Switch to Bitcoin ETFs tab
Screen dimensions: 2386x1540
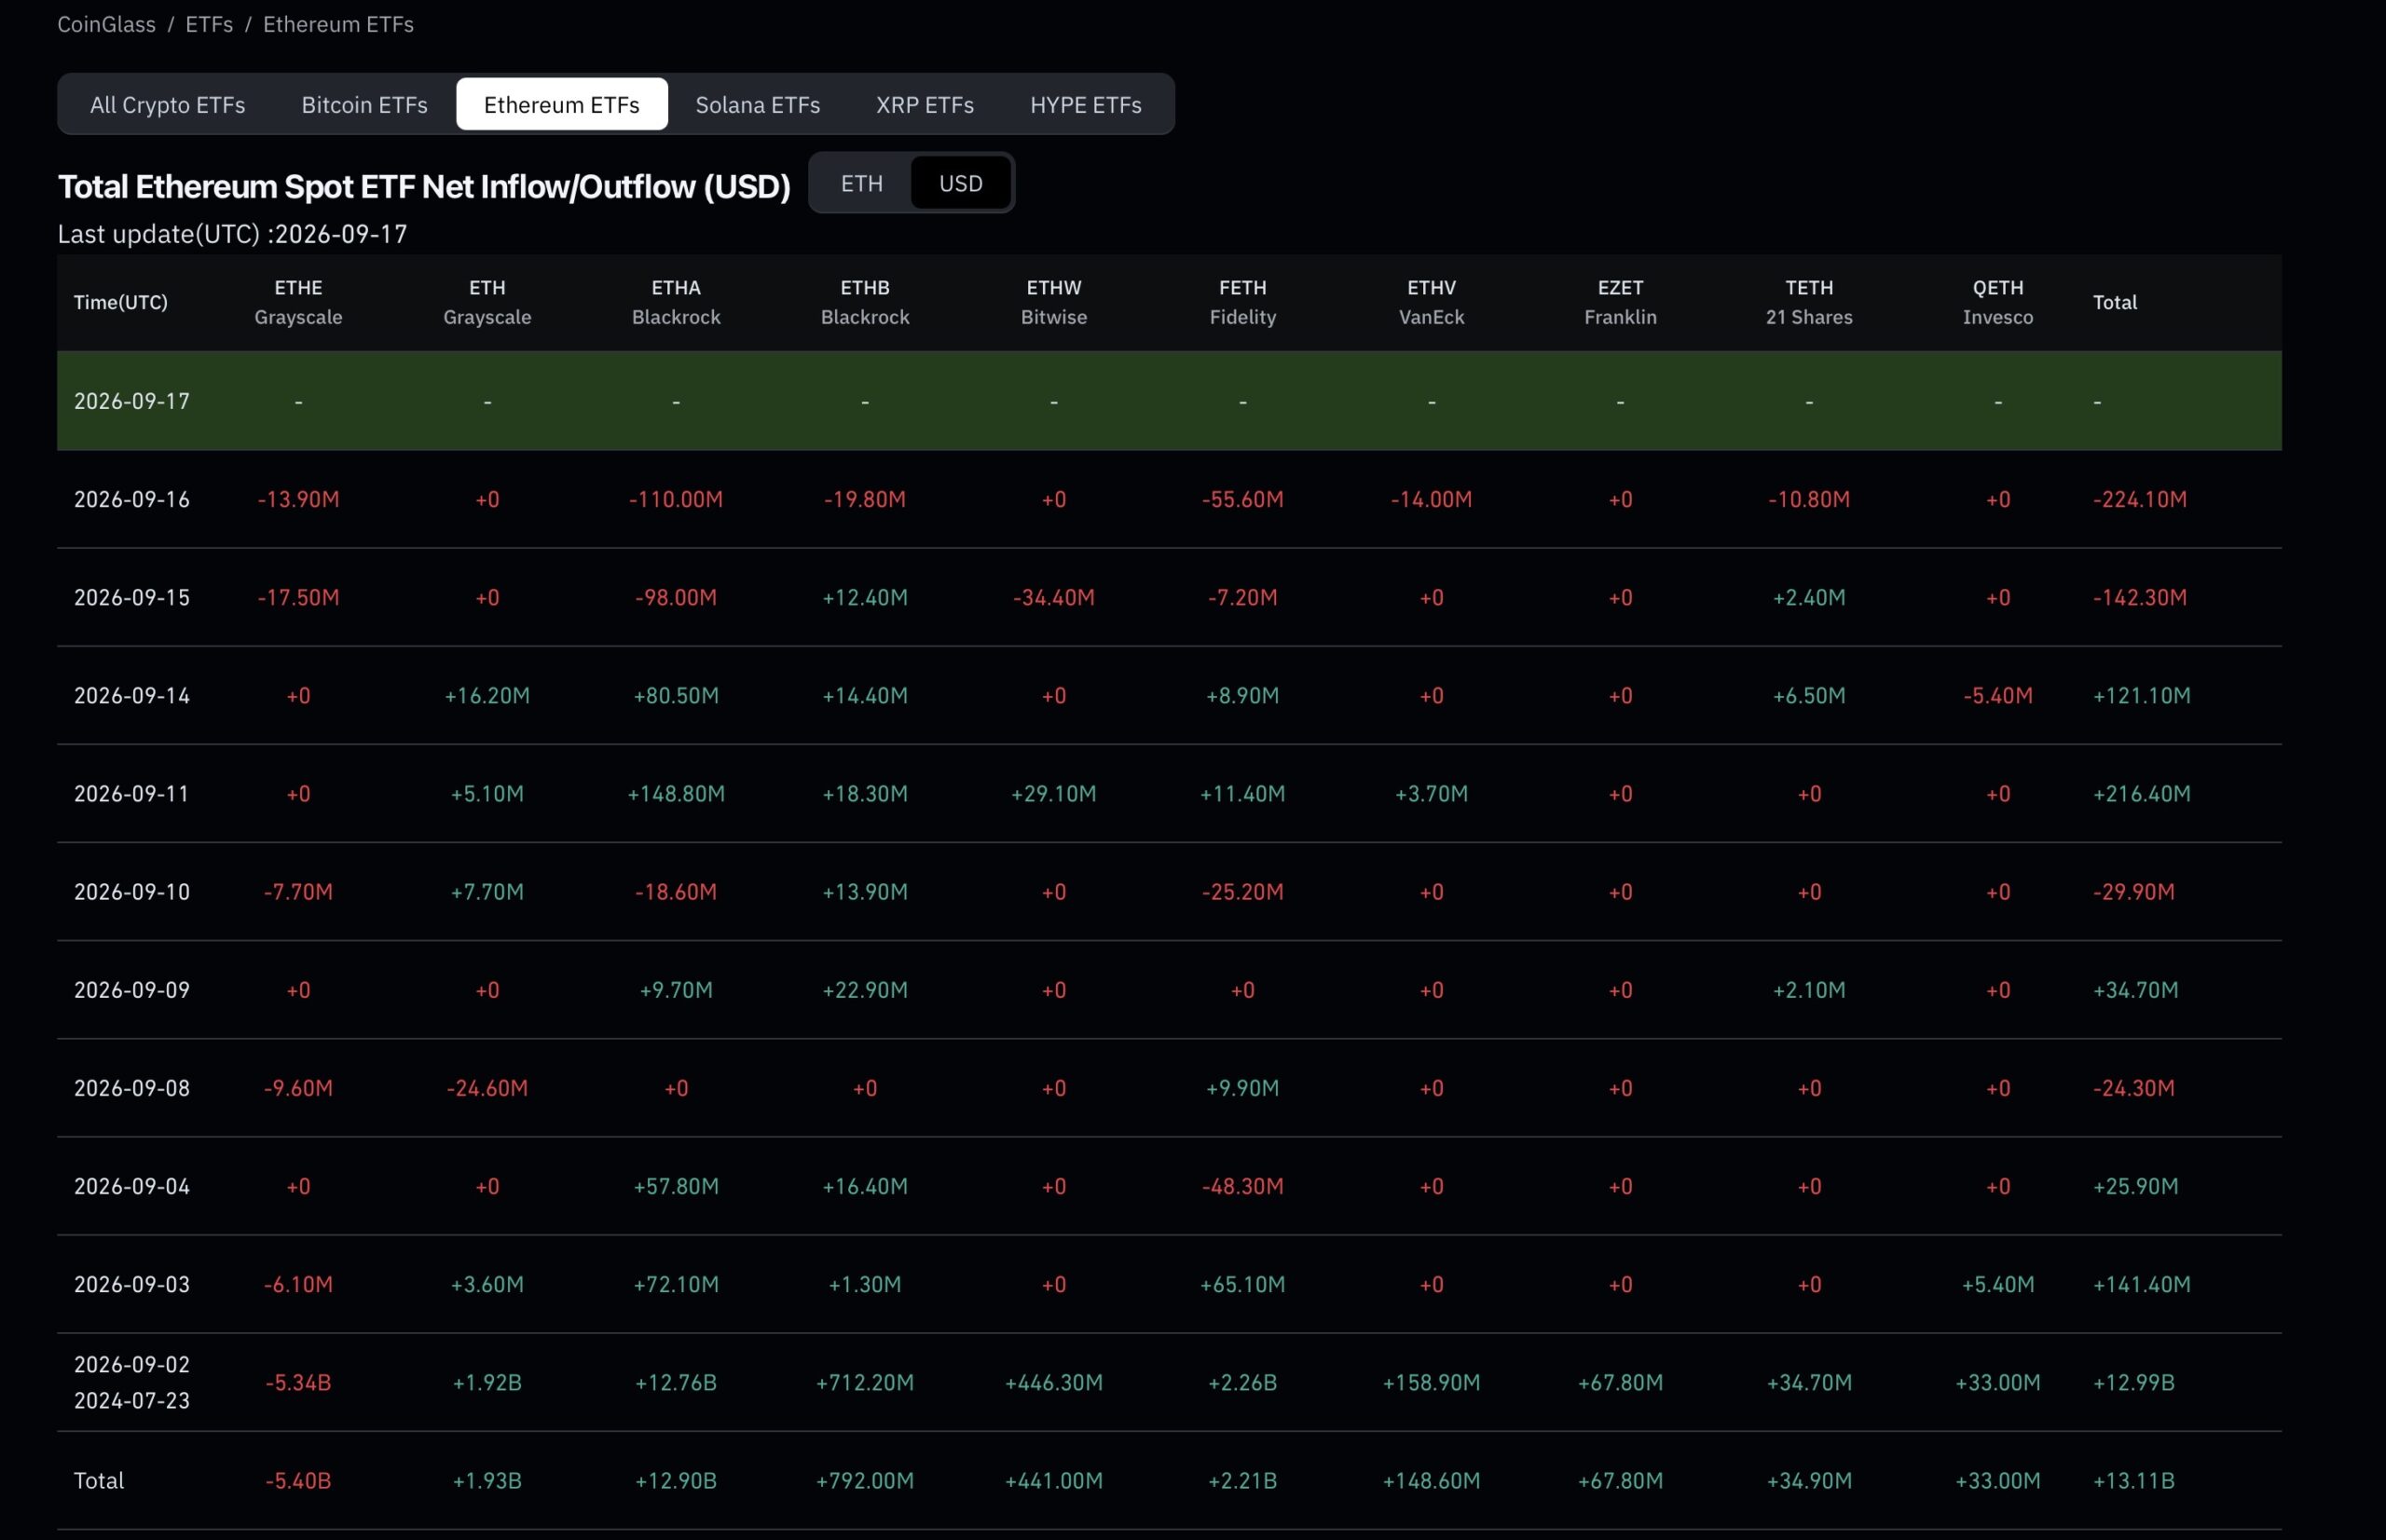(364, 104)
